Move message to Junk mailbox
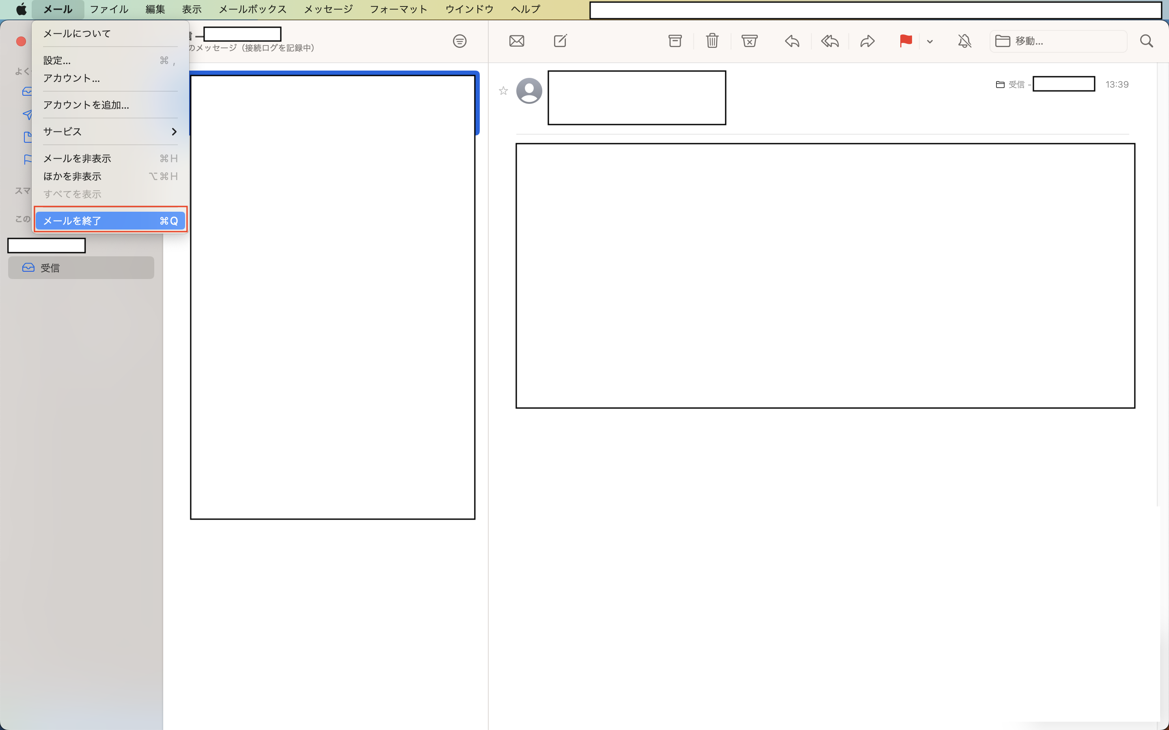This screenshot has height=730, width=1169. click(x=749, y=41)
